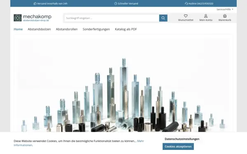
Task: Click the clock icon beside Schneller Versand
Action: click(116, 3)
